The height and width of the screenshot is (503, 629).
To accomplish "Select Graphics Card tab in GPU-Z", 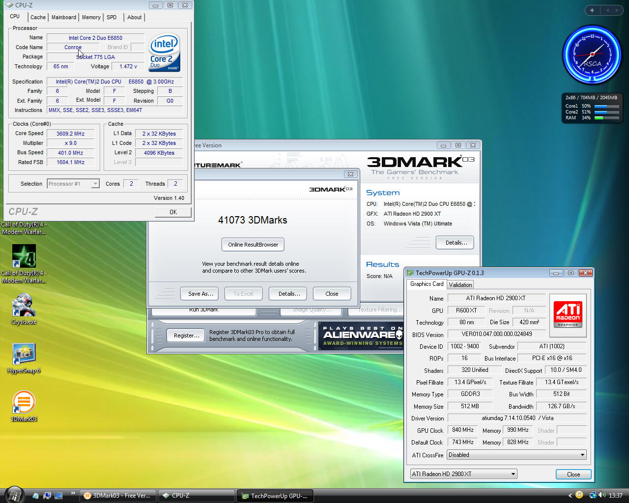I will pos(427,284).
